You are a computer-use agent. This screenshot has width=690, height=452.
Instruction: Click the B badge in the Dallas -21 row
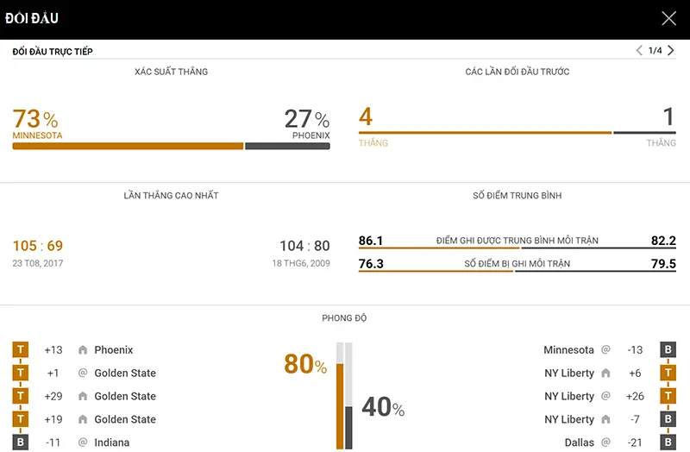[668, 443]
